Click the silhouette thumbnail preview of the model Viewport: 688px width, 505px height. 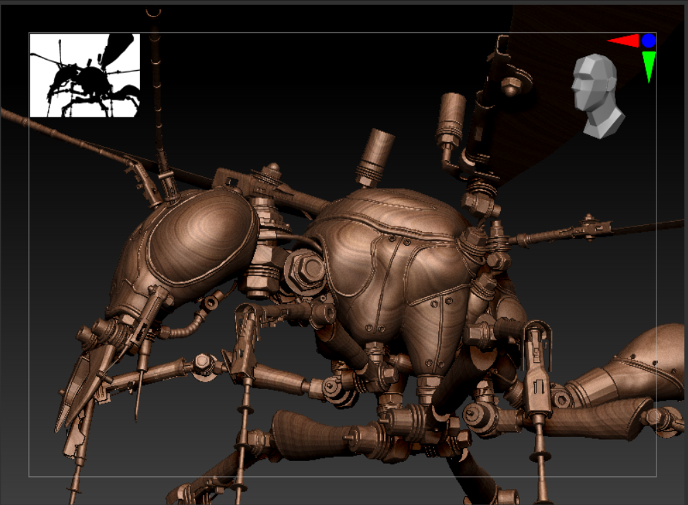coord(84,75)
